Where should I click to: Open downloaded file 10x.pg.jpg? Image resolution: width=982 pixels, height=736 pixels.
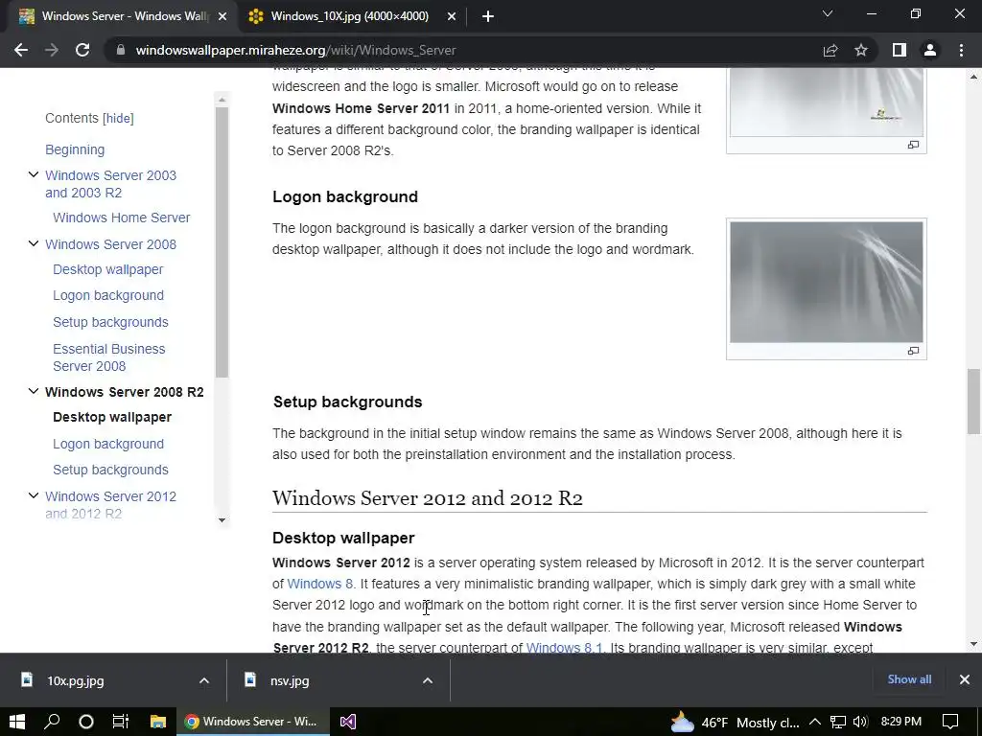tap(75, 681)
